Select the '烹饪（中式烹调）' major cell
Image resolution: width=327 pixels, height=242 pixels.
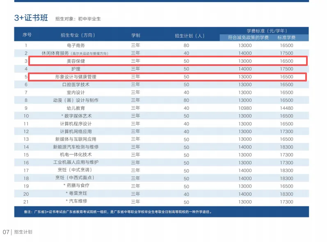75,170
